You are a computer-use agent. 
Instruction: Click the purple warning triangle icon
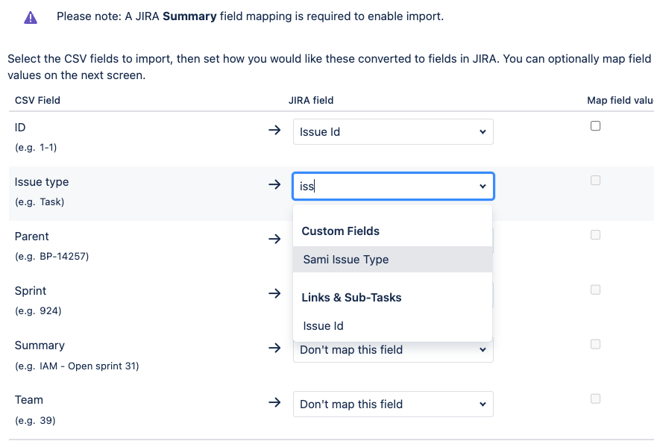[x=31, y=18]
